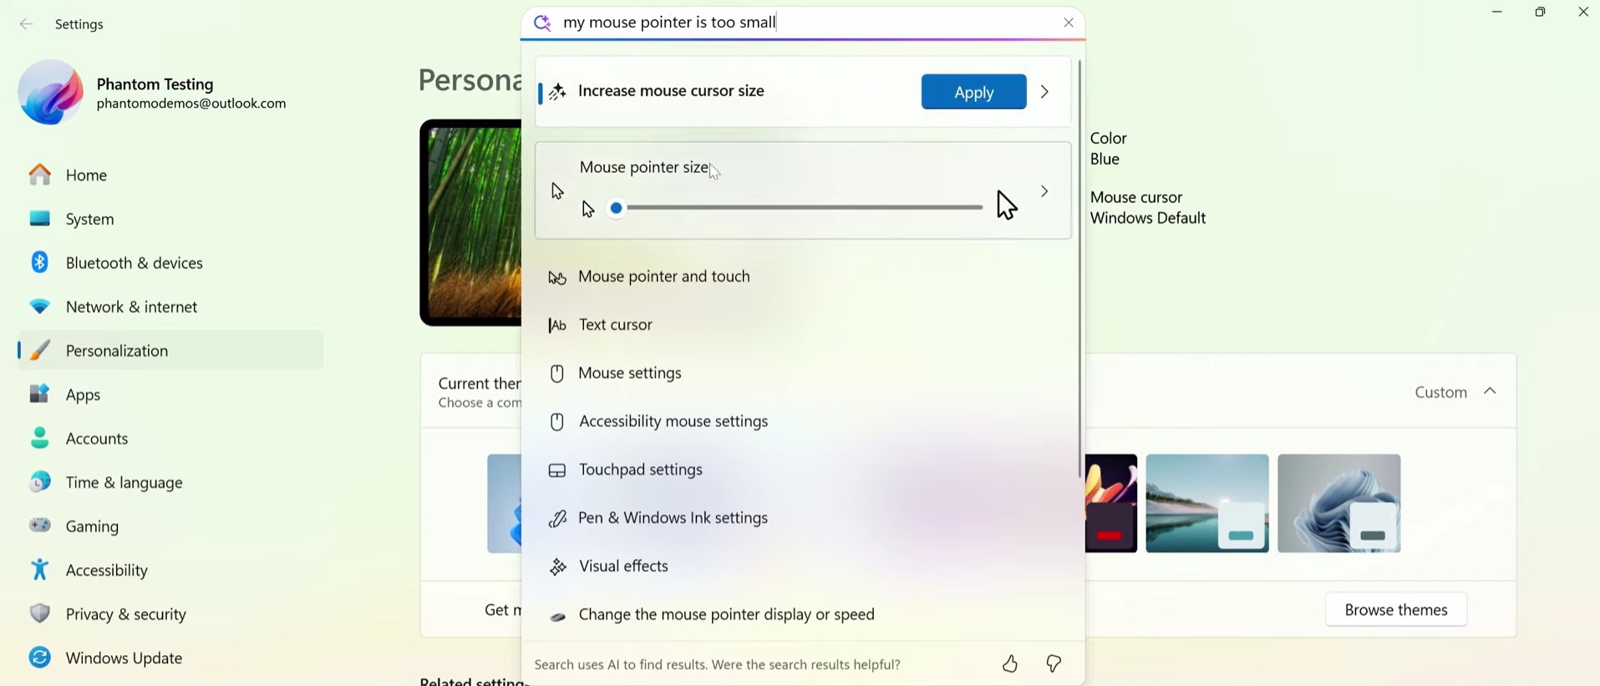Select the gray bloom theme thumbnail
Viewport: 1600px width, 686px height.
coord(1339,504)
